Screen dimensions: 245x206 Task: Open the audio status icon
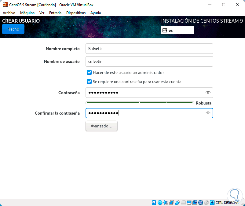[x=166, y=203]
